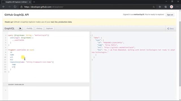This screenshot has width=181, height=101.
Task: Open the History panel
Action: 39,28
